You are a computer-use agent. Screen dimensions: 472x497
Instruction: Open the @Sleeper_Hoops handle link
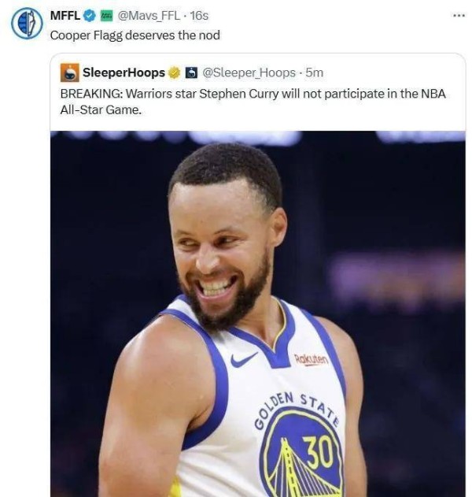tap(250, 72)
